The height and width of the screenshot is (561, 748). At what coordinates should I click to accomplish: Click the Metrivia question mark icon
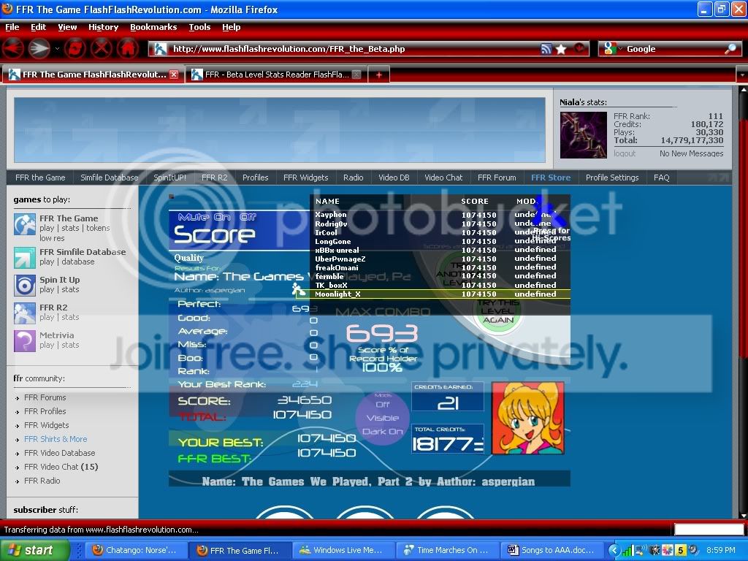point(25,340)
